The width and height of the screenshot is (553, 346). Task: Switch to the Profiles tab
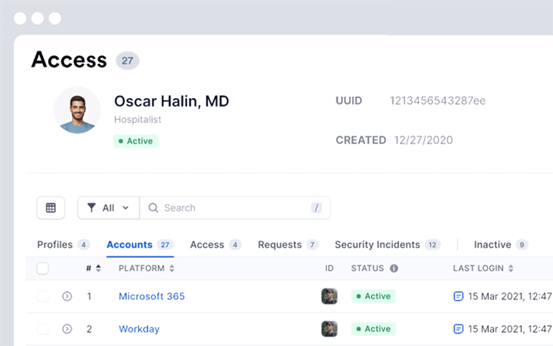(x=55, y=245)
